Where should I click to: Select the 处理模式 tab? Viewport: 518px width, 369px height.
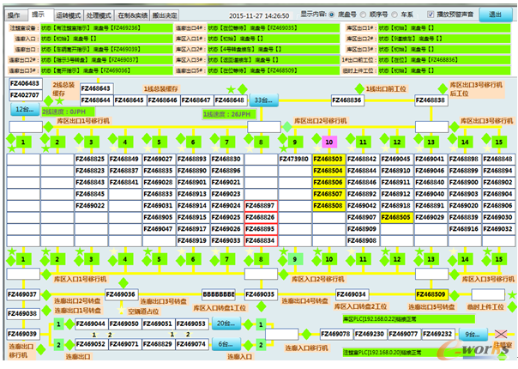pyautogui.click(x=99, y=15)
